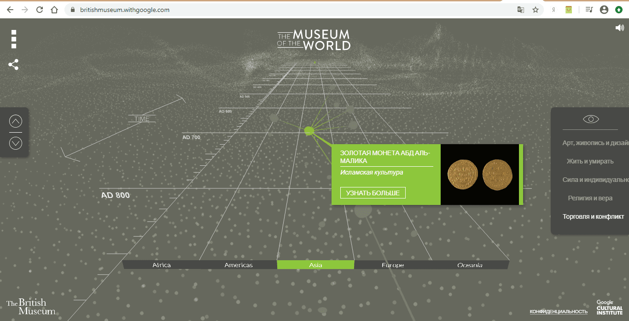The image size is (629, 321).
Task: Choose the Жить и умирать category
Action: click(590, 161)
